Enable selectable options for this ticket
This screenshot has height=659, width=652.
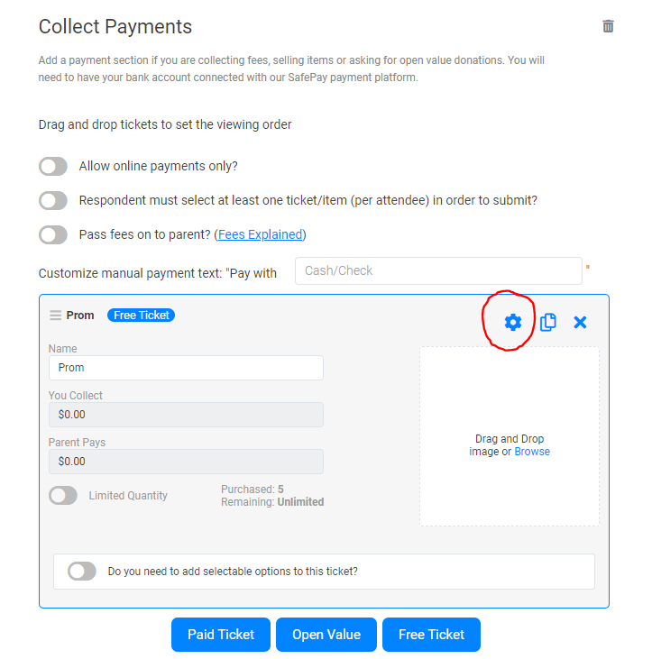(82, 571)
